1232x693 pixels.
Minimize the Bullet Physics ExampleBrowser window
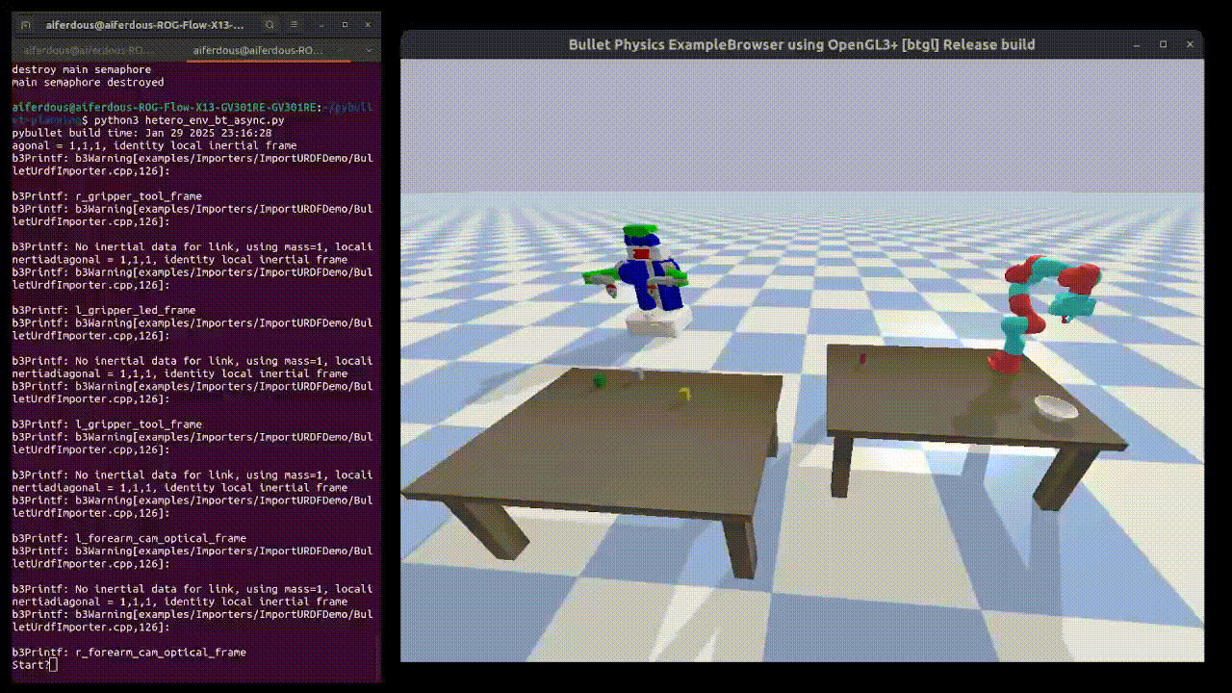click(x=1137, y=44)
